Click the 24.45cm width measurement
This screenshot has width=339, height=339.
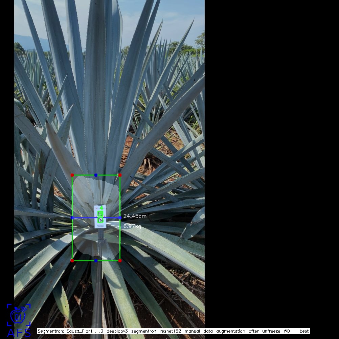coord(135,216)
